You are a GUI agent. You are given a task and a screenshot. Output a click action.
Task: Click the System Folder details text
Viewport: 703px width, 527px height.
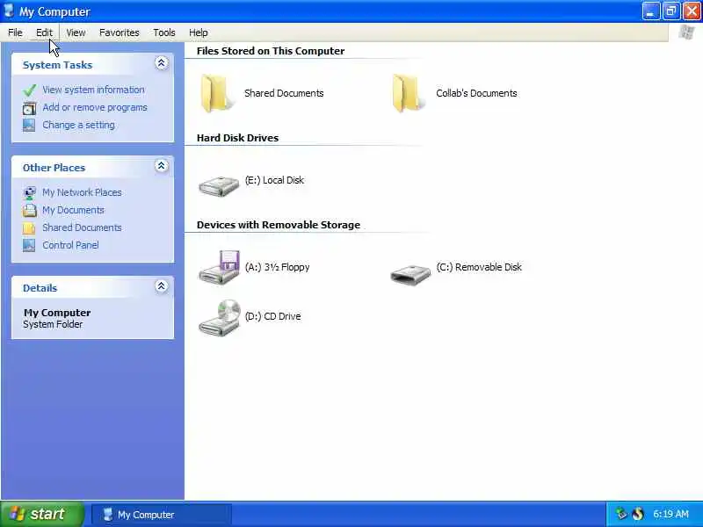[x=53, y=324]
